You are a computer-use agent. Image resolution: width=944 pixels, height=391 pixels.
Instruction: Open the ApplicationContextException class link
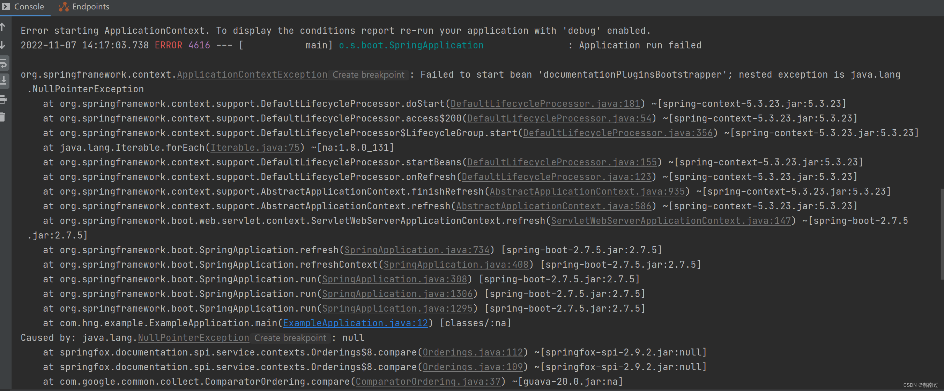[252, 75]
